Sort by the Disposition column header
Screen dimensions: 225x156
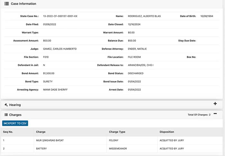click(x=167, y=132)
